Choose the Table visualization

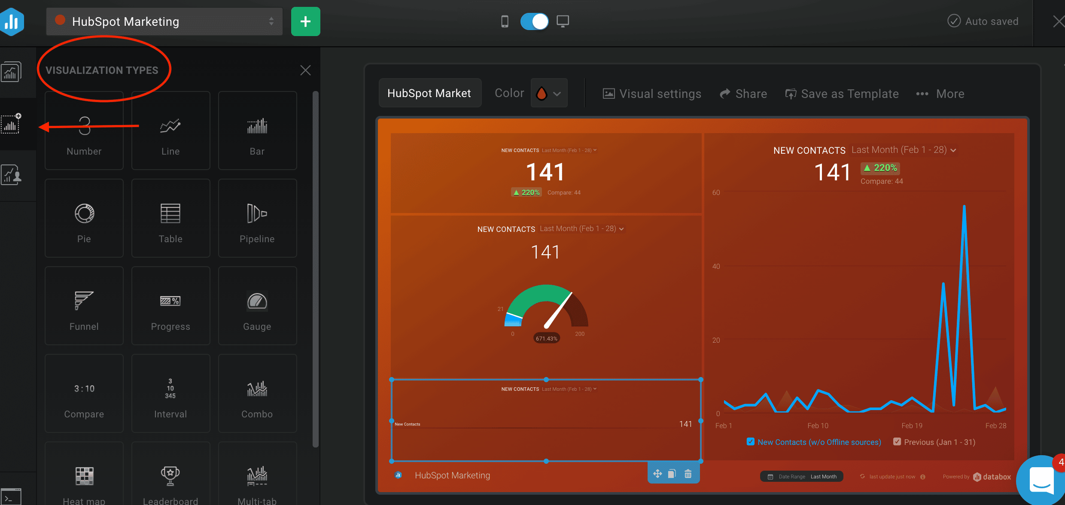click(170, 218)
